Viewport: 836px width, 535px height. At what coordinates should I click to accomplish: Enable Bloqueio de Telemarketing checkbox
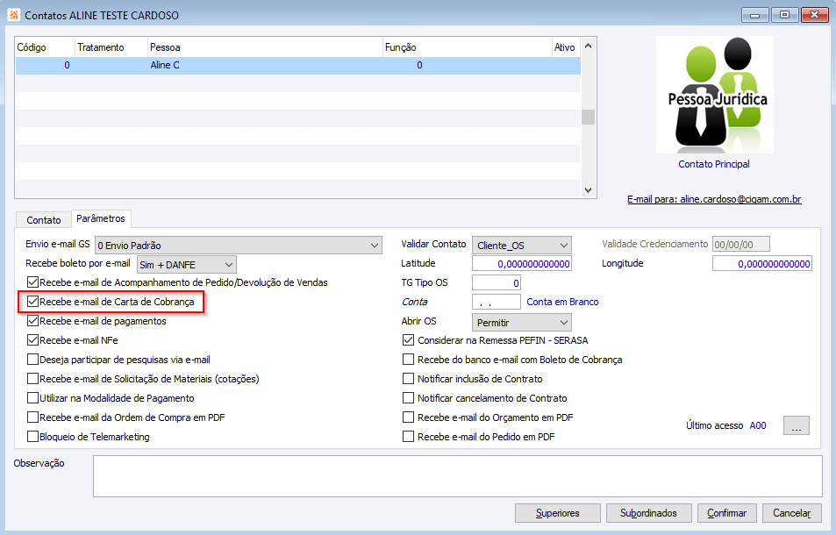33,437
